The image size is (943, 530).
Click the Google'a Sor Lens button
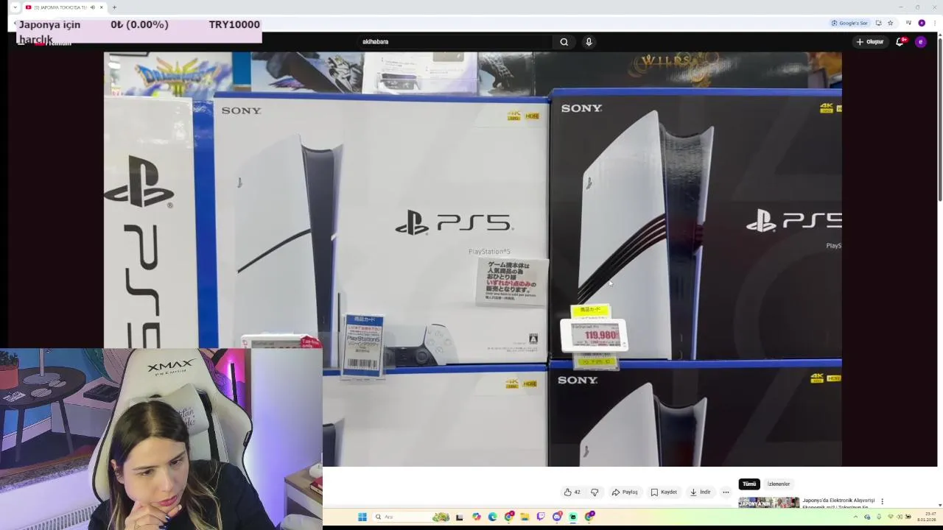tap(849, 23)
